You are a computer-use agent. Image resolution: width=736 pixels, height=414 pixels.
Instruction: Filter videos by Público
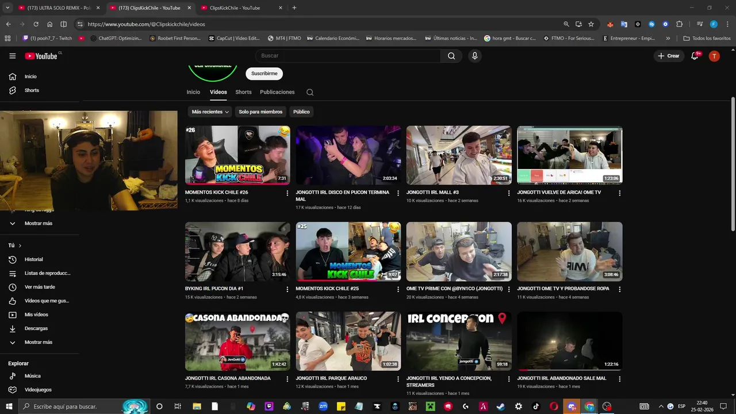click(301, 112)
